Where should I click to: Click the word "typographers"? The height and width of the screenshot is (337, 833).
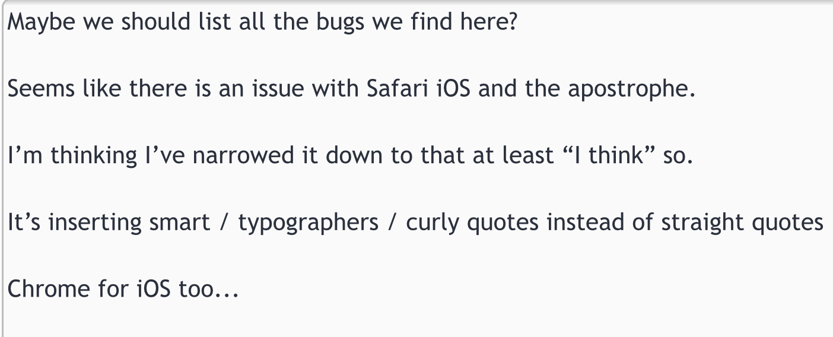(308, 222)
